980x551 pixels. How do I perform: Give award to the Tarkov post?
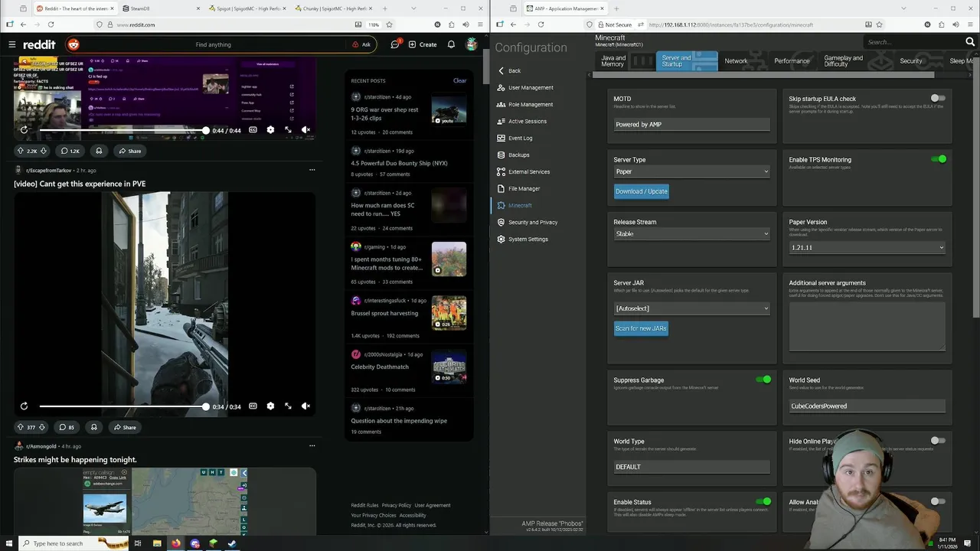[x=93, y=427]
